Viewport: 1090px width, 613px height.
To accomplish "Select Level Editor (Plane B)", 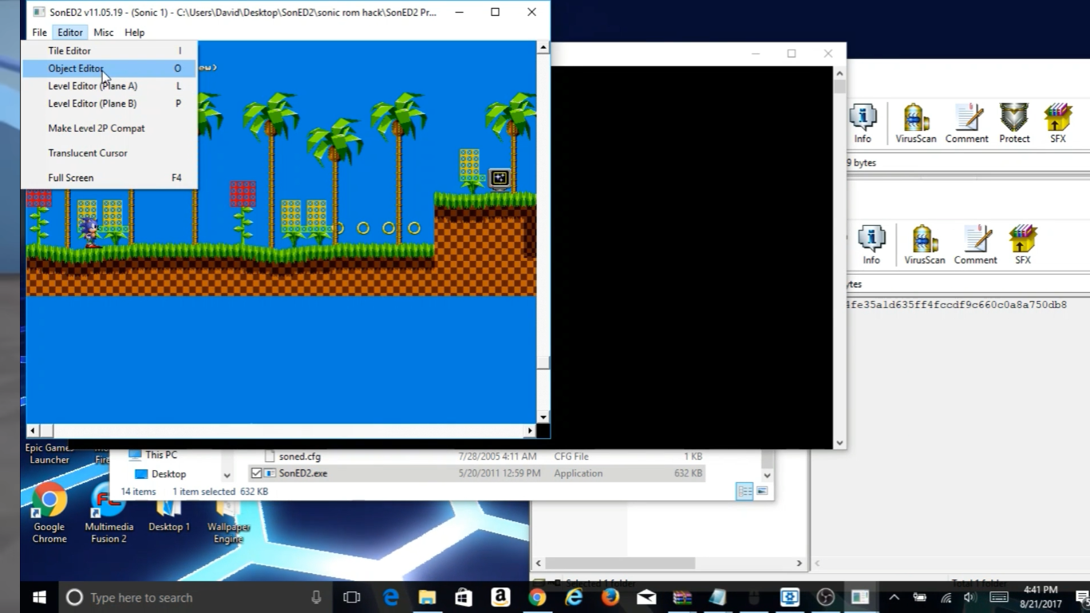I will pos(110,103).
